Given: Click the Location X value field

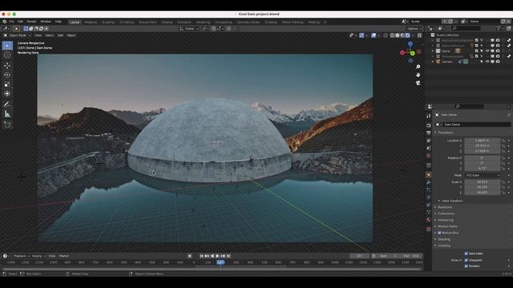Looking at the screenshot, I should coord(483,141).
